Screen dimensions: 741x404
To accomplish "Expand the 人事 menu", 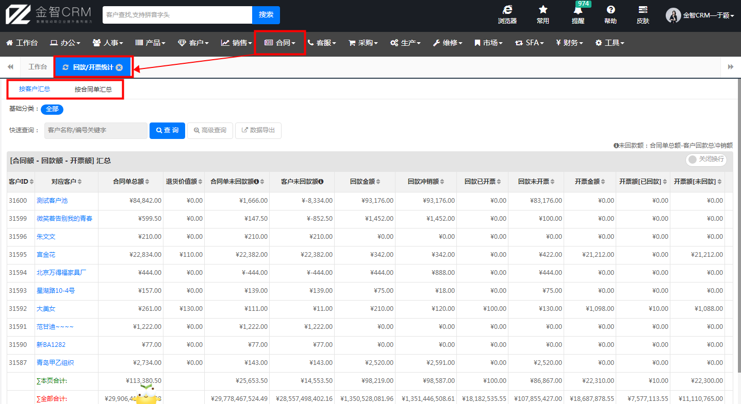I will point(108,43).
